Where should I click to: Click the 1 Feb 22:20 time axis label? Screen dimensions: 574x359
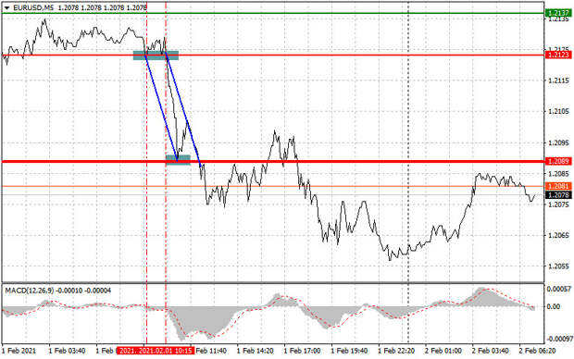[396, 351]
